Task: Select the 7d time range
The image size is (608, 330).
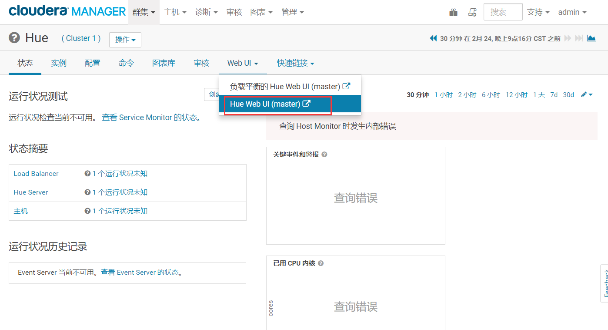Action: (554, 94)
